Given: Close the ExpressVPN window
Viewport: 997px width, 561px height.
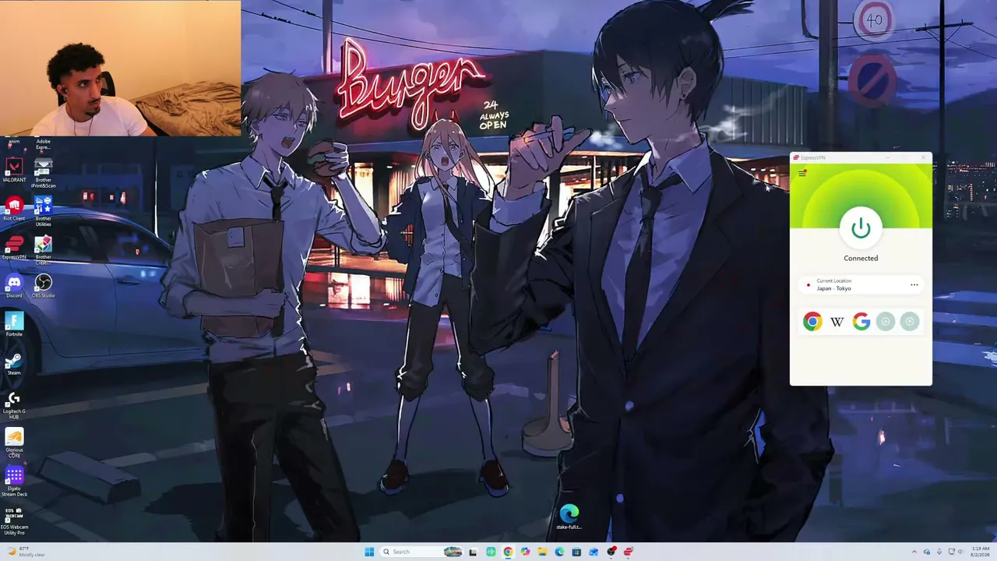Looking at the screenshot, I should click(x=923, y=157).
